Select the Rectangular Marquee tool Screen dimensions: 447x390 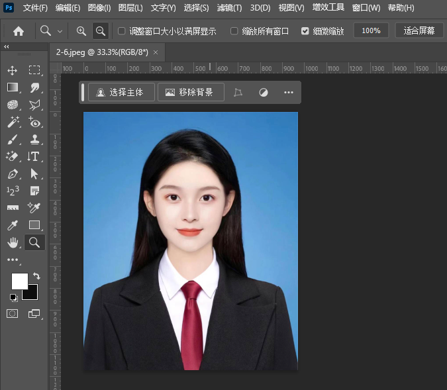tap(34, 70)
